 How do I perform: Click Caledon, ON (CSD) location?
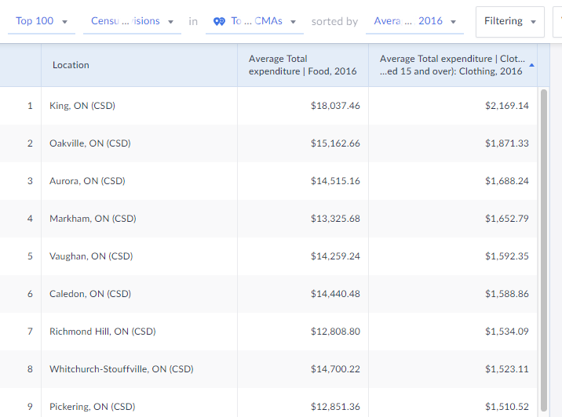[89, 294]
